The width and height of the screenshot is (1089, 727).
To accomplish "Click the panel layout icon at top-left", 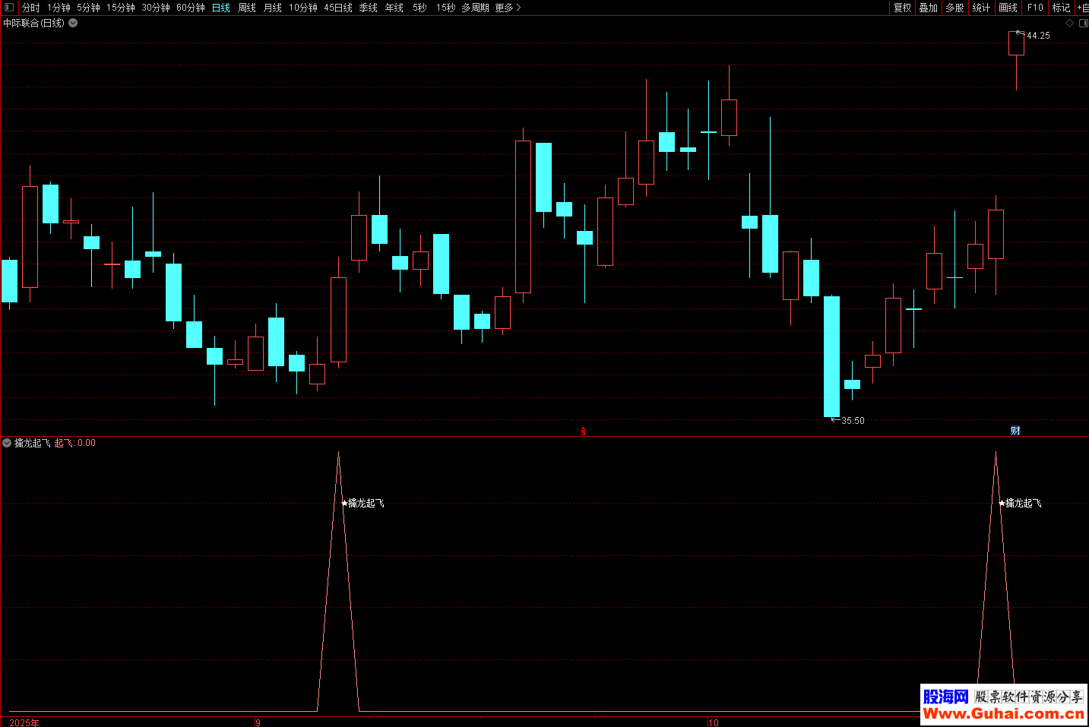I will coord(9,8).
